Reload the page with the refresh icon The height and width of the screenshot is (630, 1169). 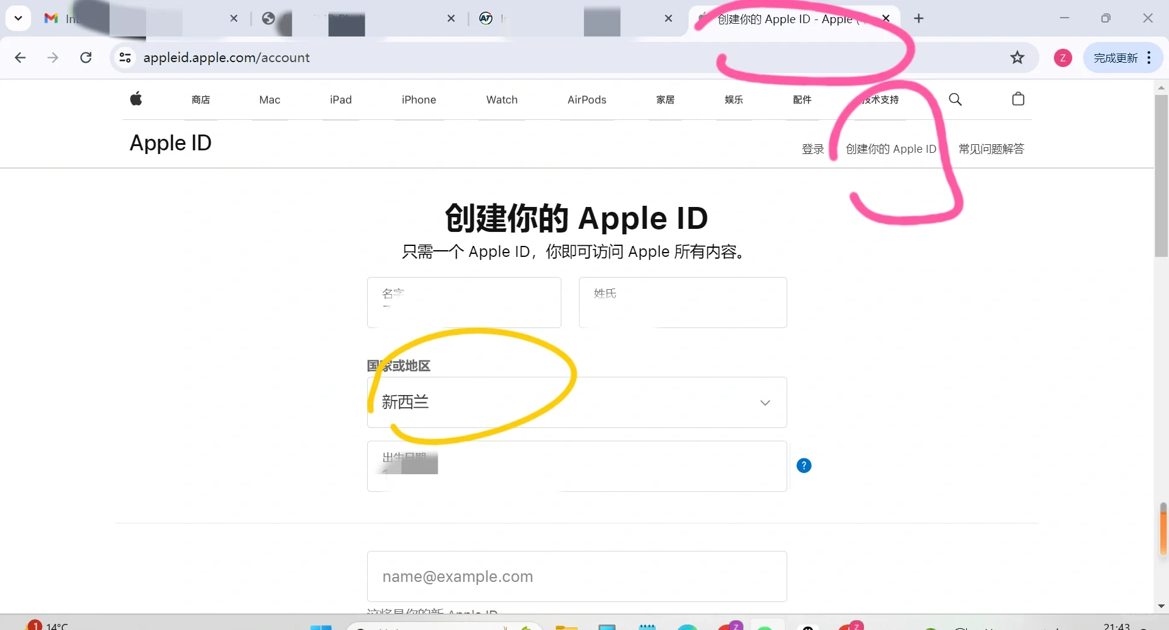86,57
